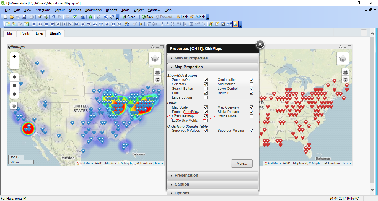Click the geolocation target icon on left map
The image size is (378, 201).
pos(14,106)
